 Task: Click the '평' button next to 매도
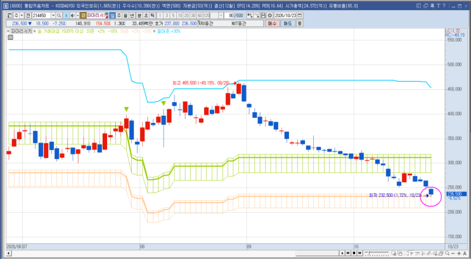coord(300,23)
